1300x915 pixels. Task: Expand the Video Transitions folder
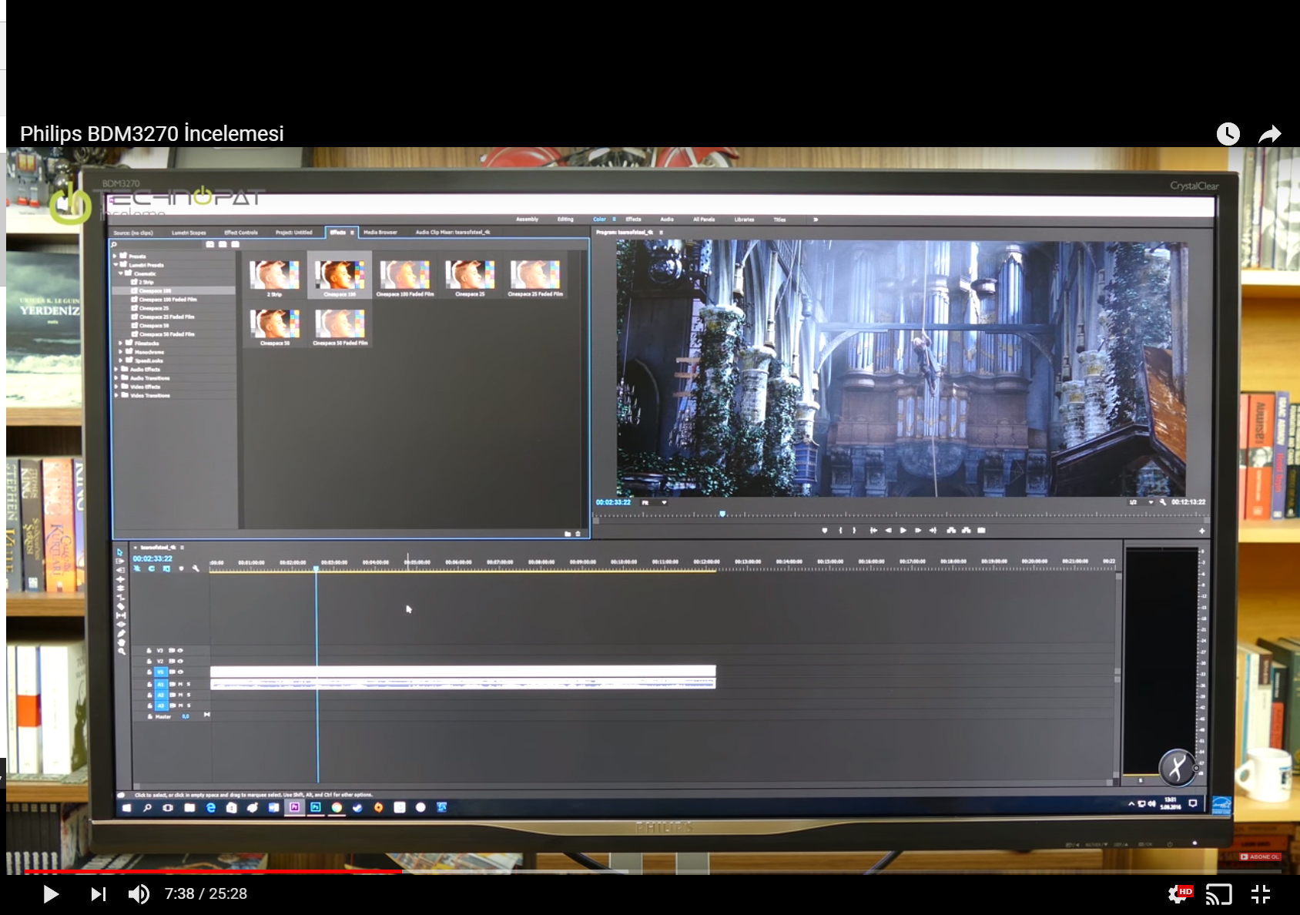click(x=116, y=396)
